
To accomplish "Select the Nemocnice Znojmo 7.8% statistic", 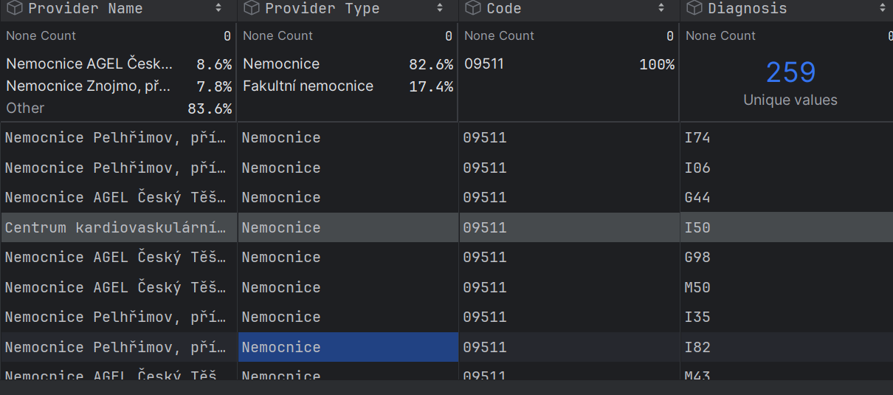I will click(x=118, y=86).
